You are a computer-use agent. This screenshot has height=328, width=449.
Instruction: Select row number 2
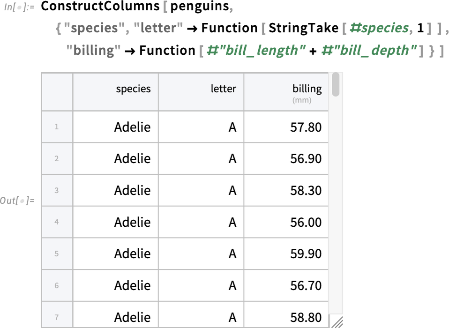(x=57, y=158)
